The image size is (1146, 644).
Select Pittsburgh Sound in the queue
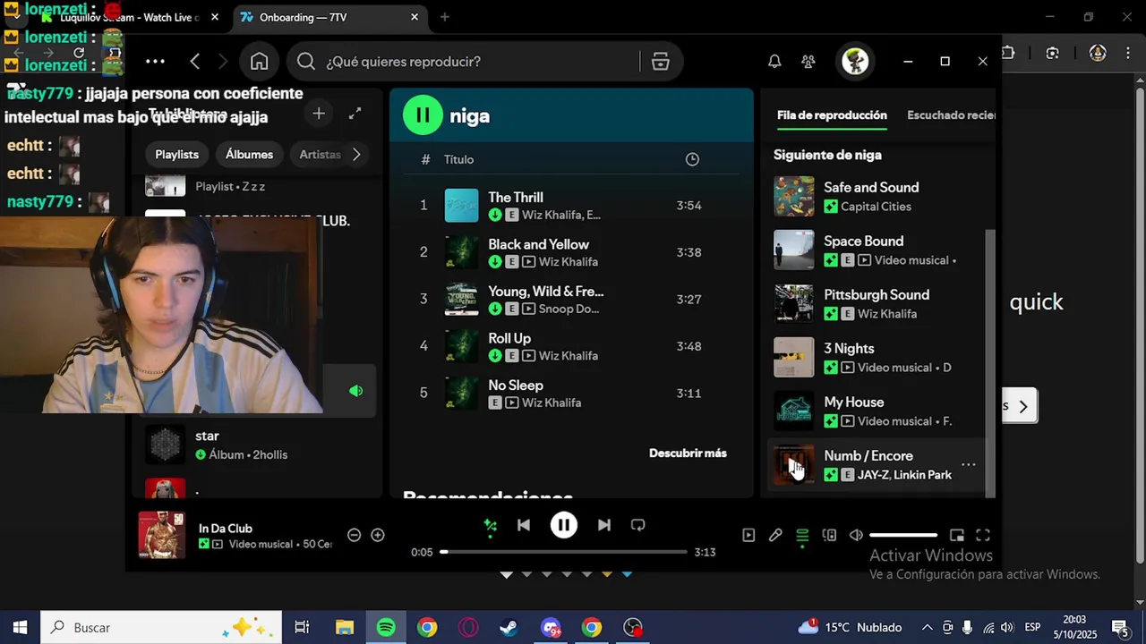[877, 304]
